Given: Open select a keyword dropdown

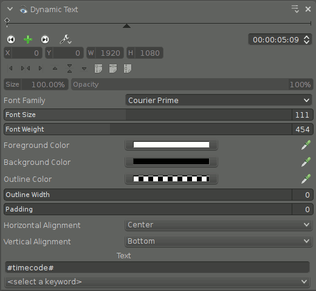Looking at the screenshot, I should (x=157, y=281).
